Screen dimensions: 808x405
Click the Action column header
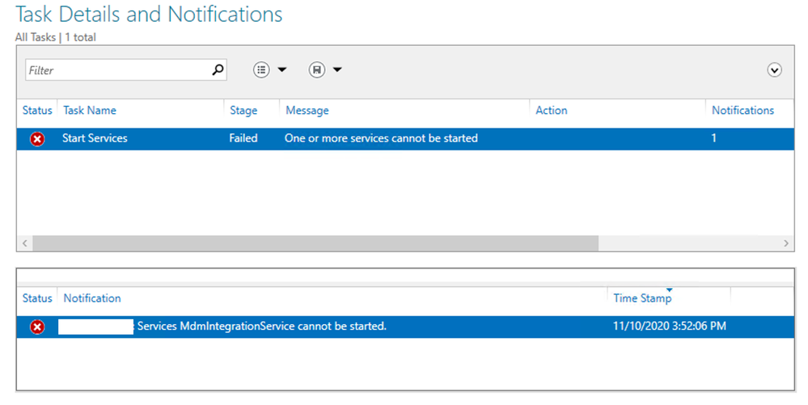[x=552, y=111]
